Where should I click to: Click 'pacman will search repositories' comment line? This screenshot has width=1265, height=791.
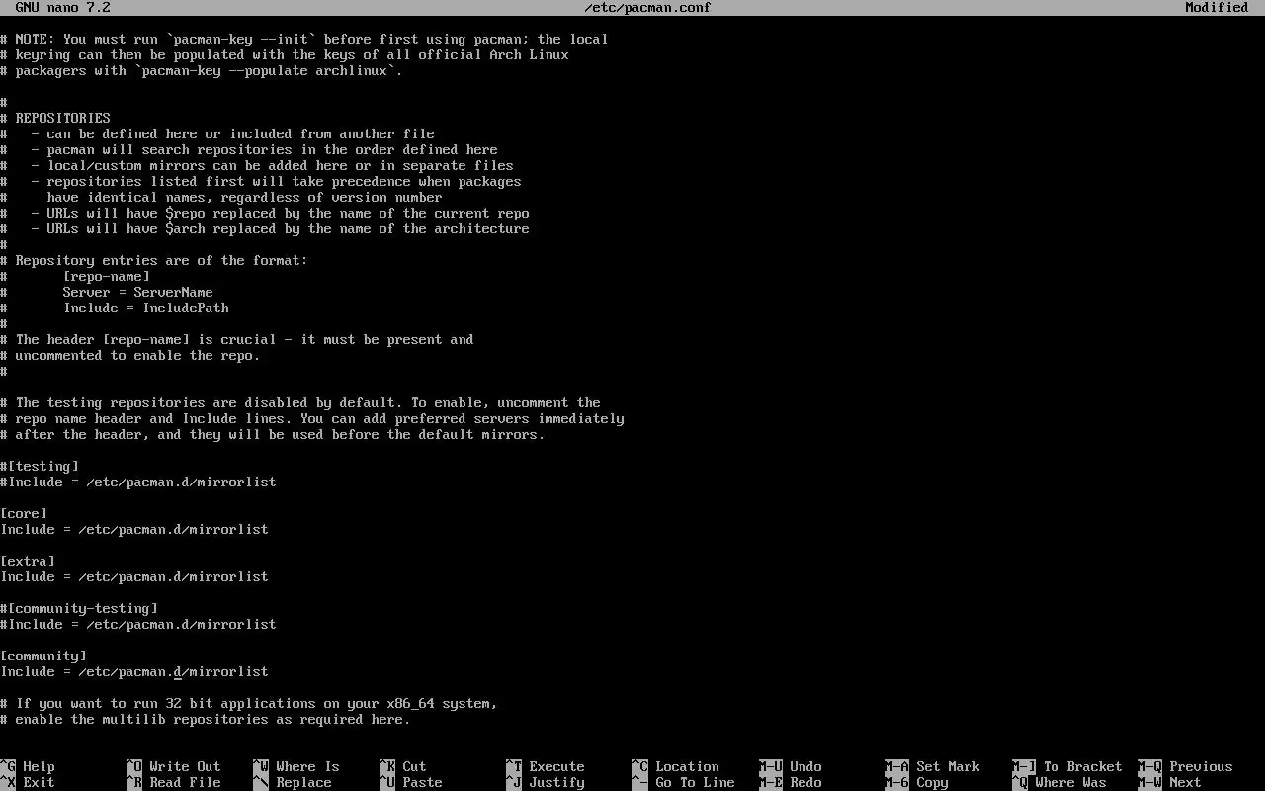pos(249,149)
